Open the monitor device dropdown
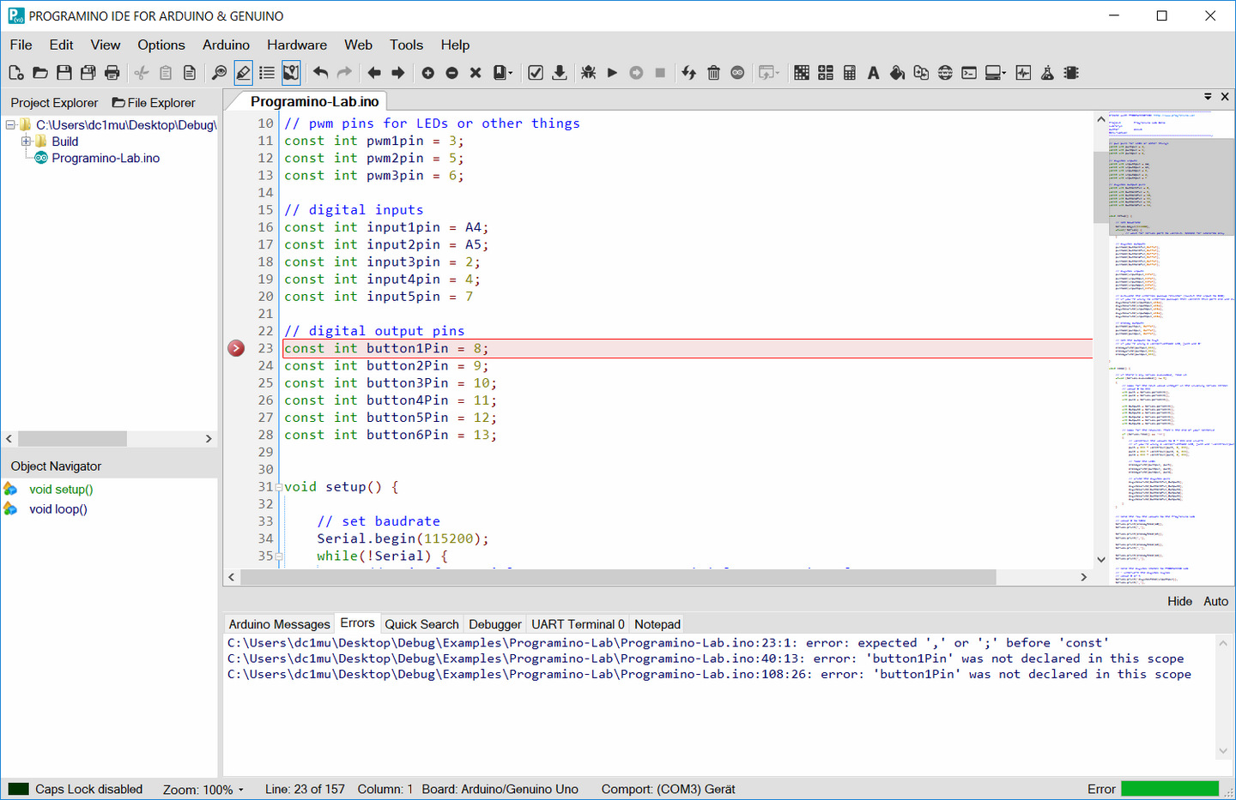Viewport: 1236px width, 800px height. point(996,73)
